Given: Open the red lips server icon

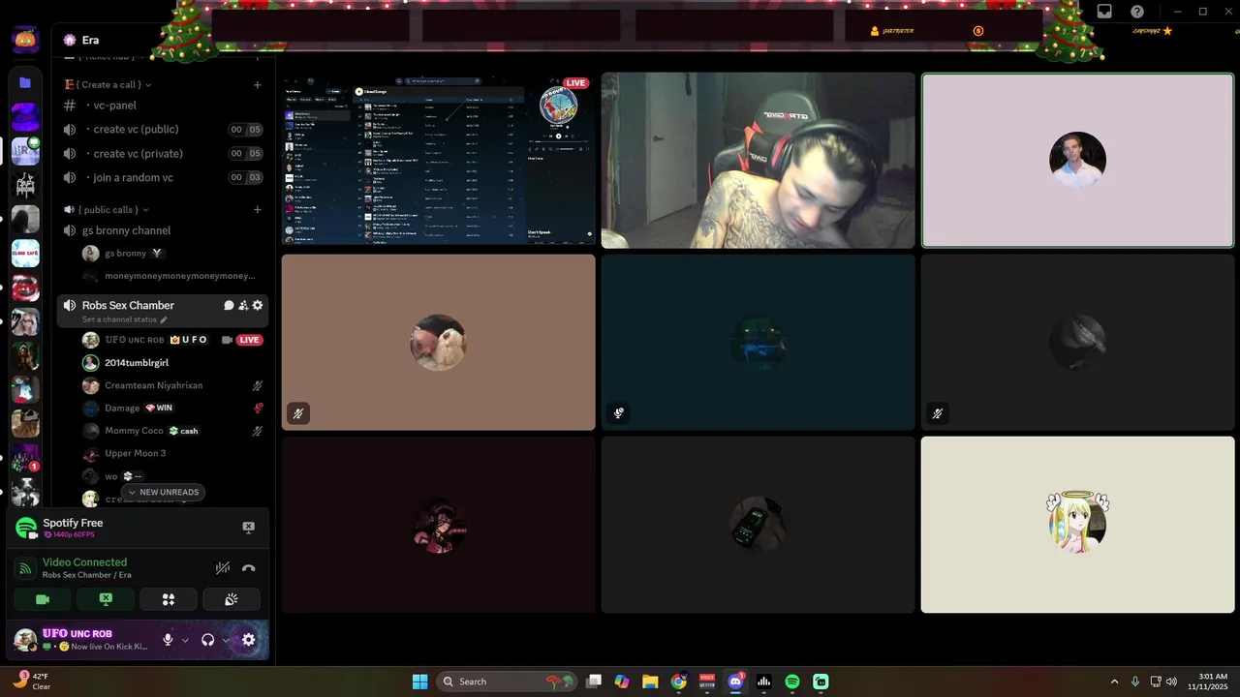Looking at the screenshot, I should [25, 288].
